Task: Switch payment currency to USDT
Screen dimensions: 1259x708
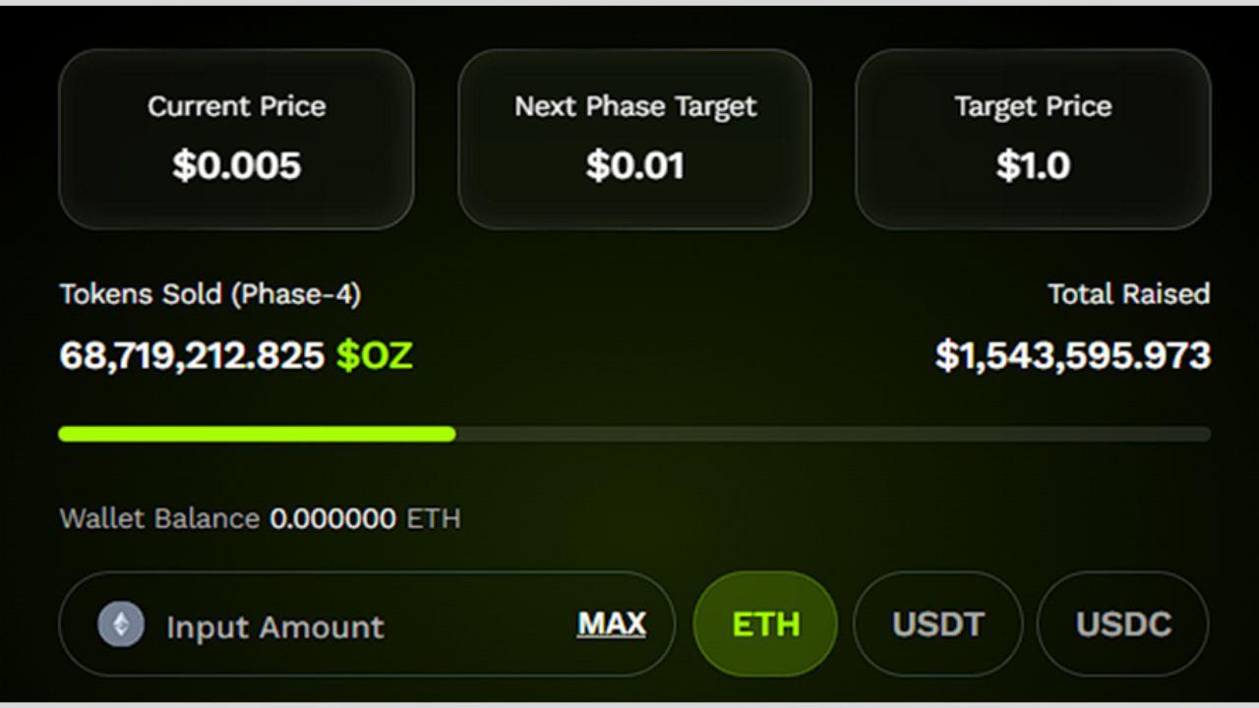Action: [937, 624]
